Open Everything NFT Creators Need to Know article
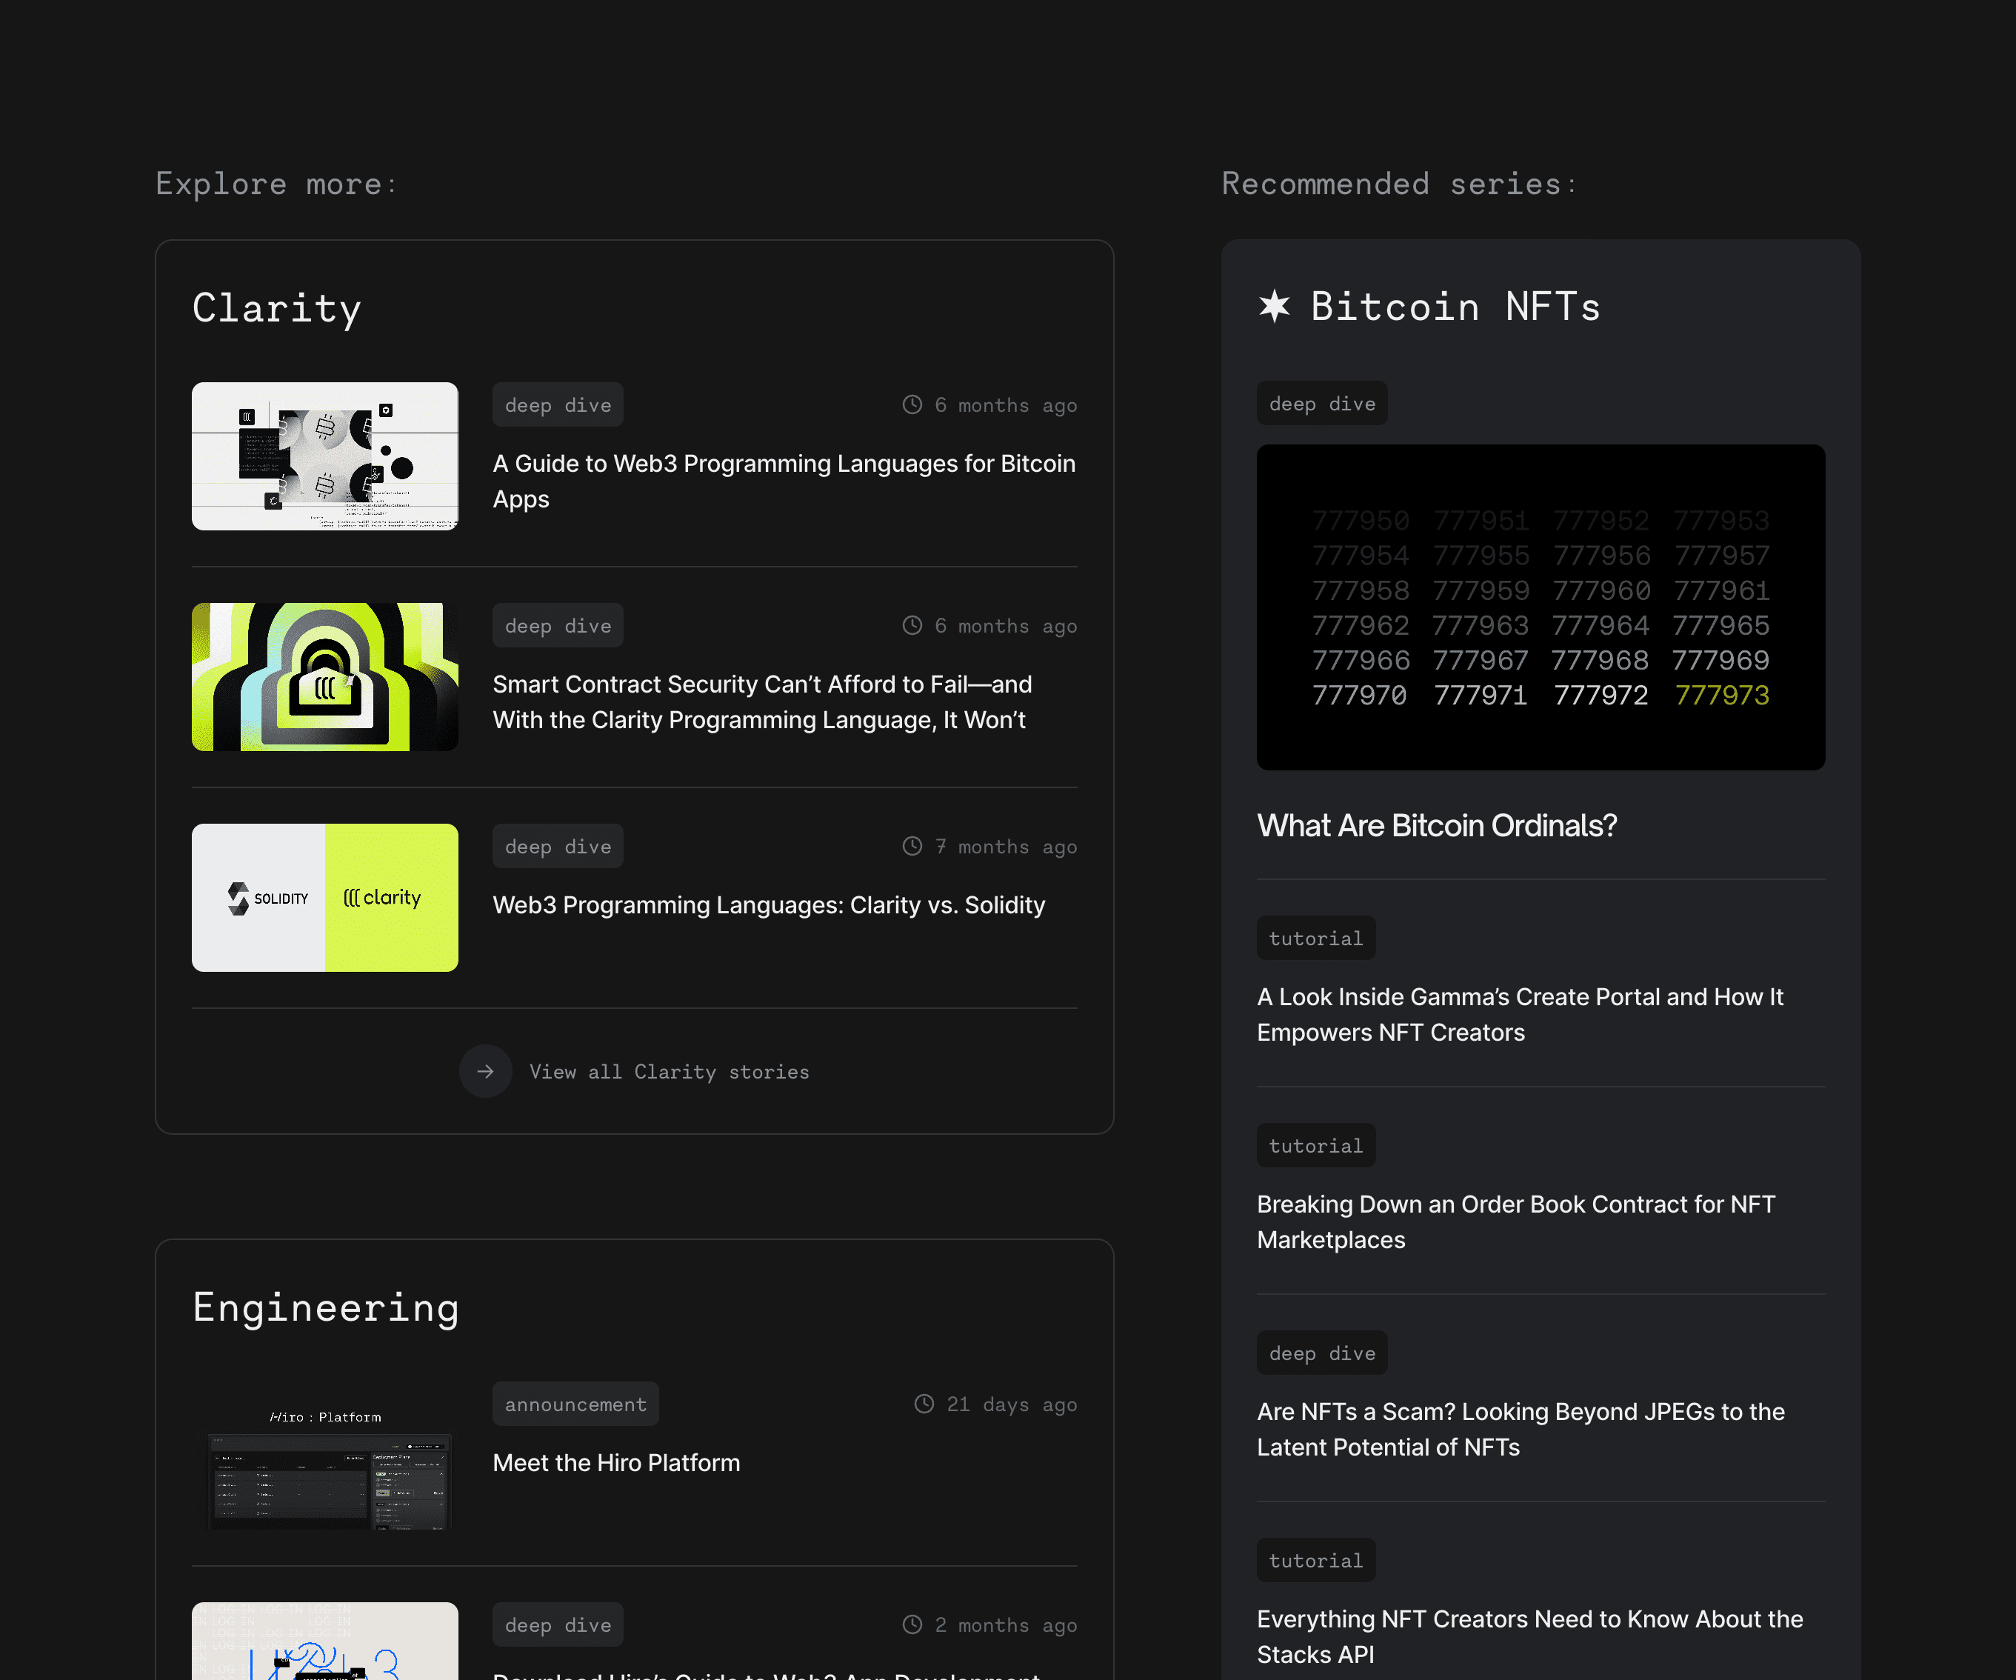The width and height of the screenshot is (2016, 1680). (1530, 1637)
